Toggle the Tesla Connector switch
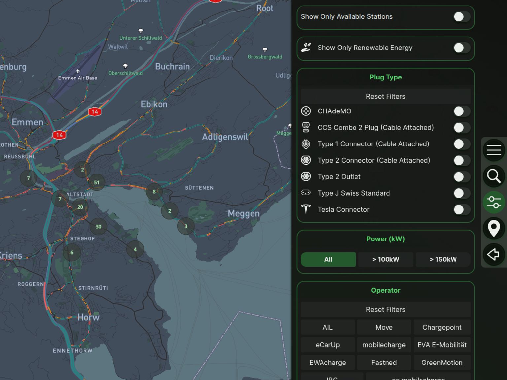This screenshot has height=380, width=507. (x=462, y=209)
